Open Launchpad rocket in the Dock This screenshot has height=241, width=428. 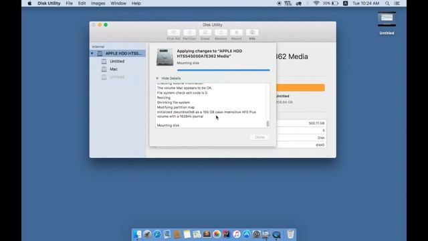[147, 234]
